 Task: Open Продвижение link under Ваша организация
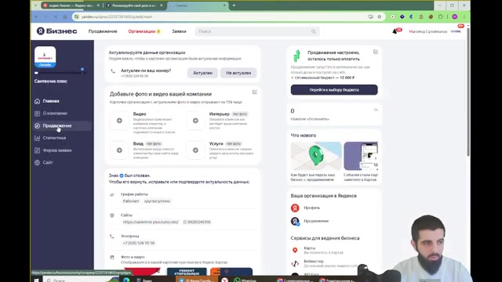tap(316, 221)
